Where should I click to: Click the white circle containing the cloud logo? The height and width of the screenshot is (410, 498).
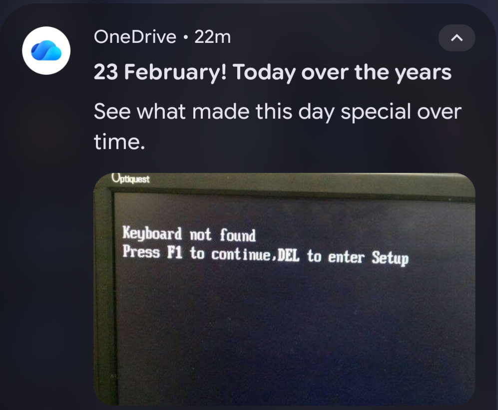point(46,50)
